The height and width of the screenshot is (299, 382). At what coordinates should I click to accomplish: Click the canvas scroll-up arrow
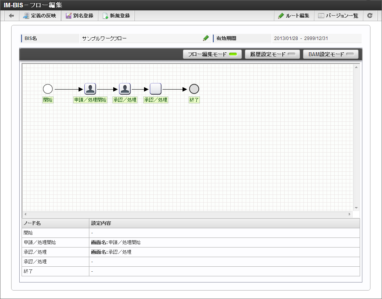point(356,68)
